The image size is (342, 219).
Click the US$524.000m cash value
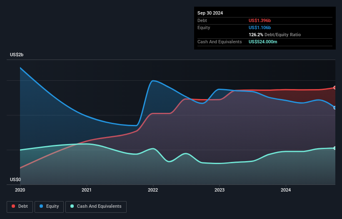(263, 42)
